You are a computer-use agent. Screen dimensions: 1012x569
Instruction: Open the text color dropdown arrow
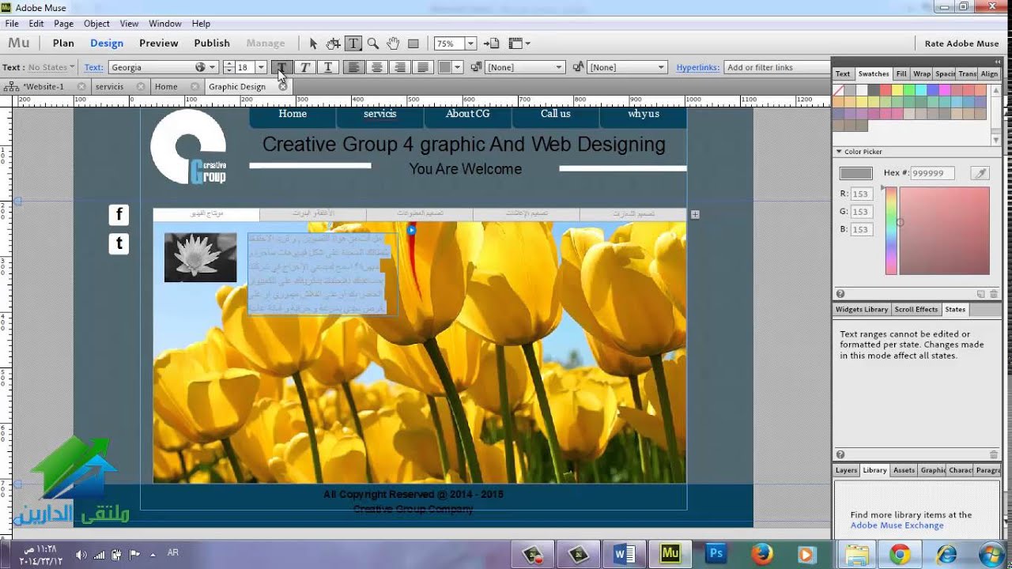tap(457, 67)
